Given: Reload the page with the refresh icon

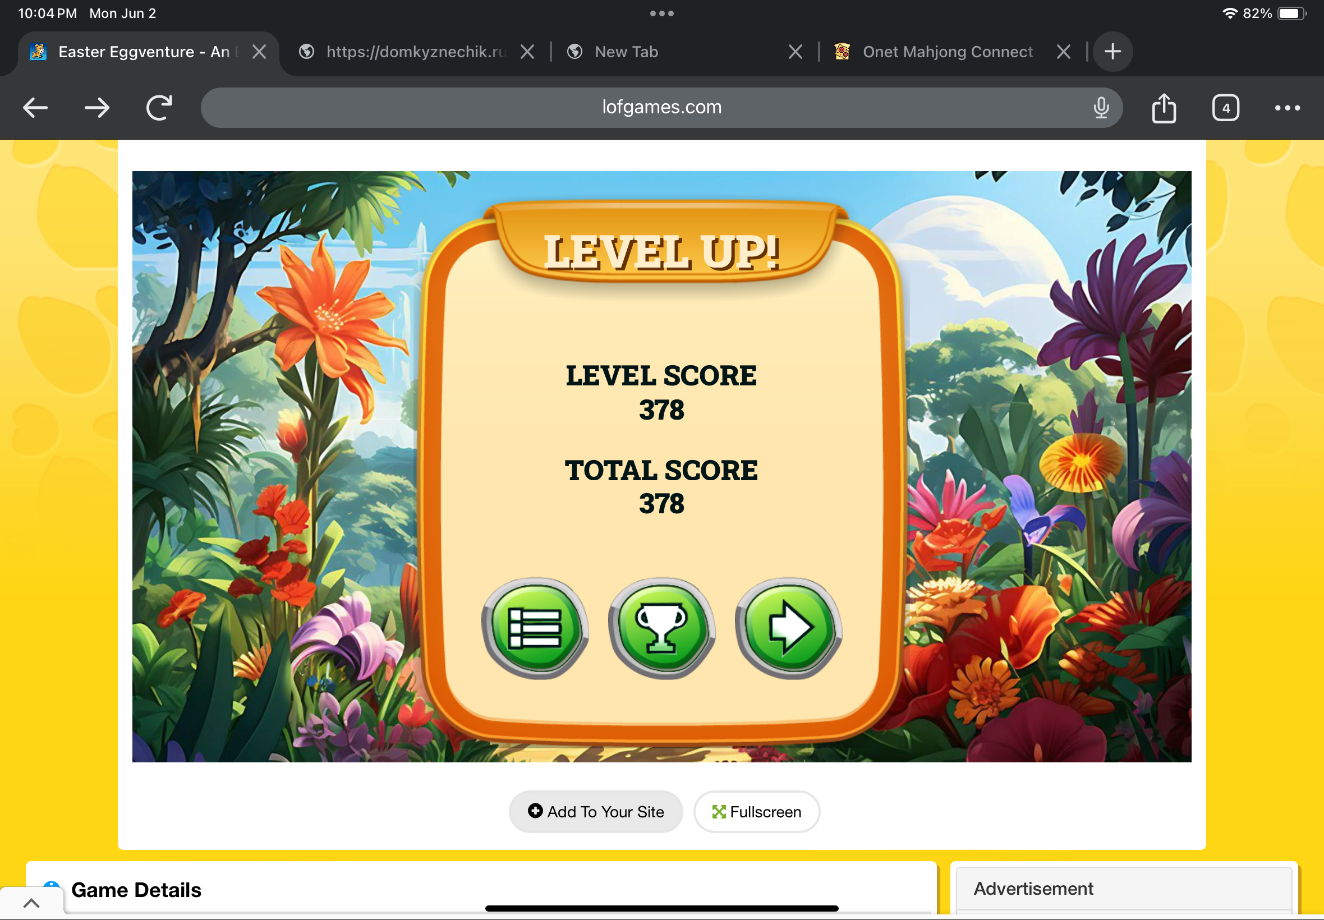Looking at the screenshot, I should point(159,108).
